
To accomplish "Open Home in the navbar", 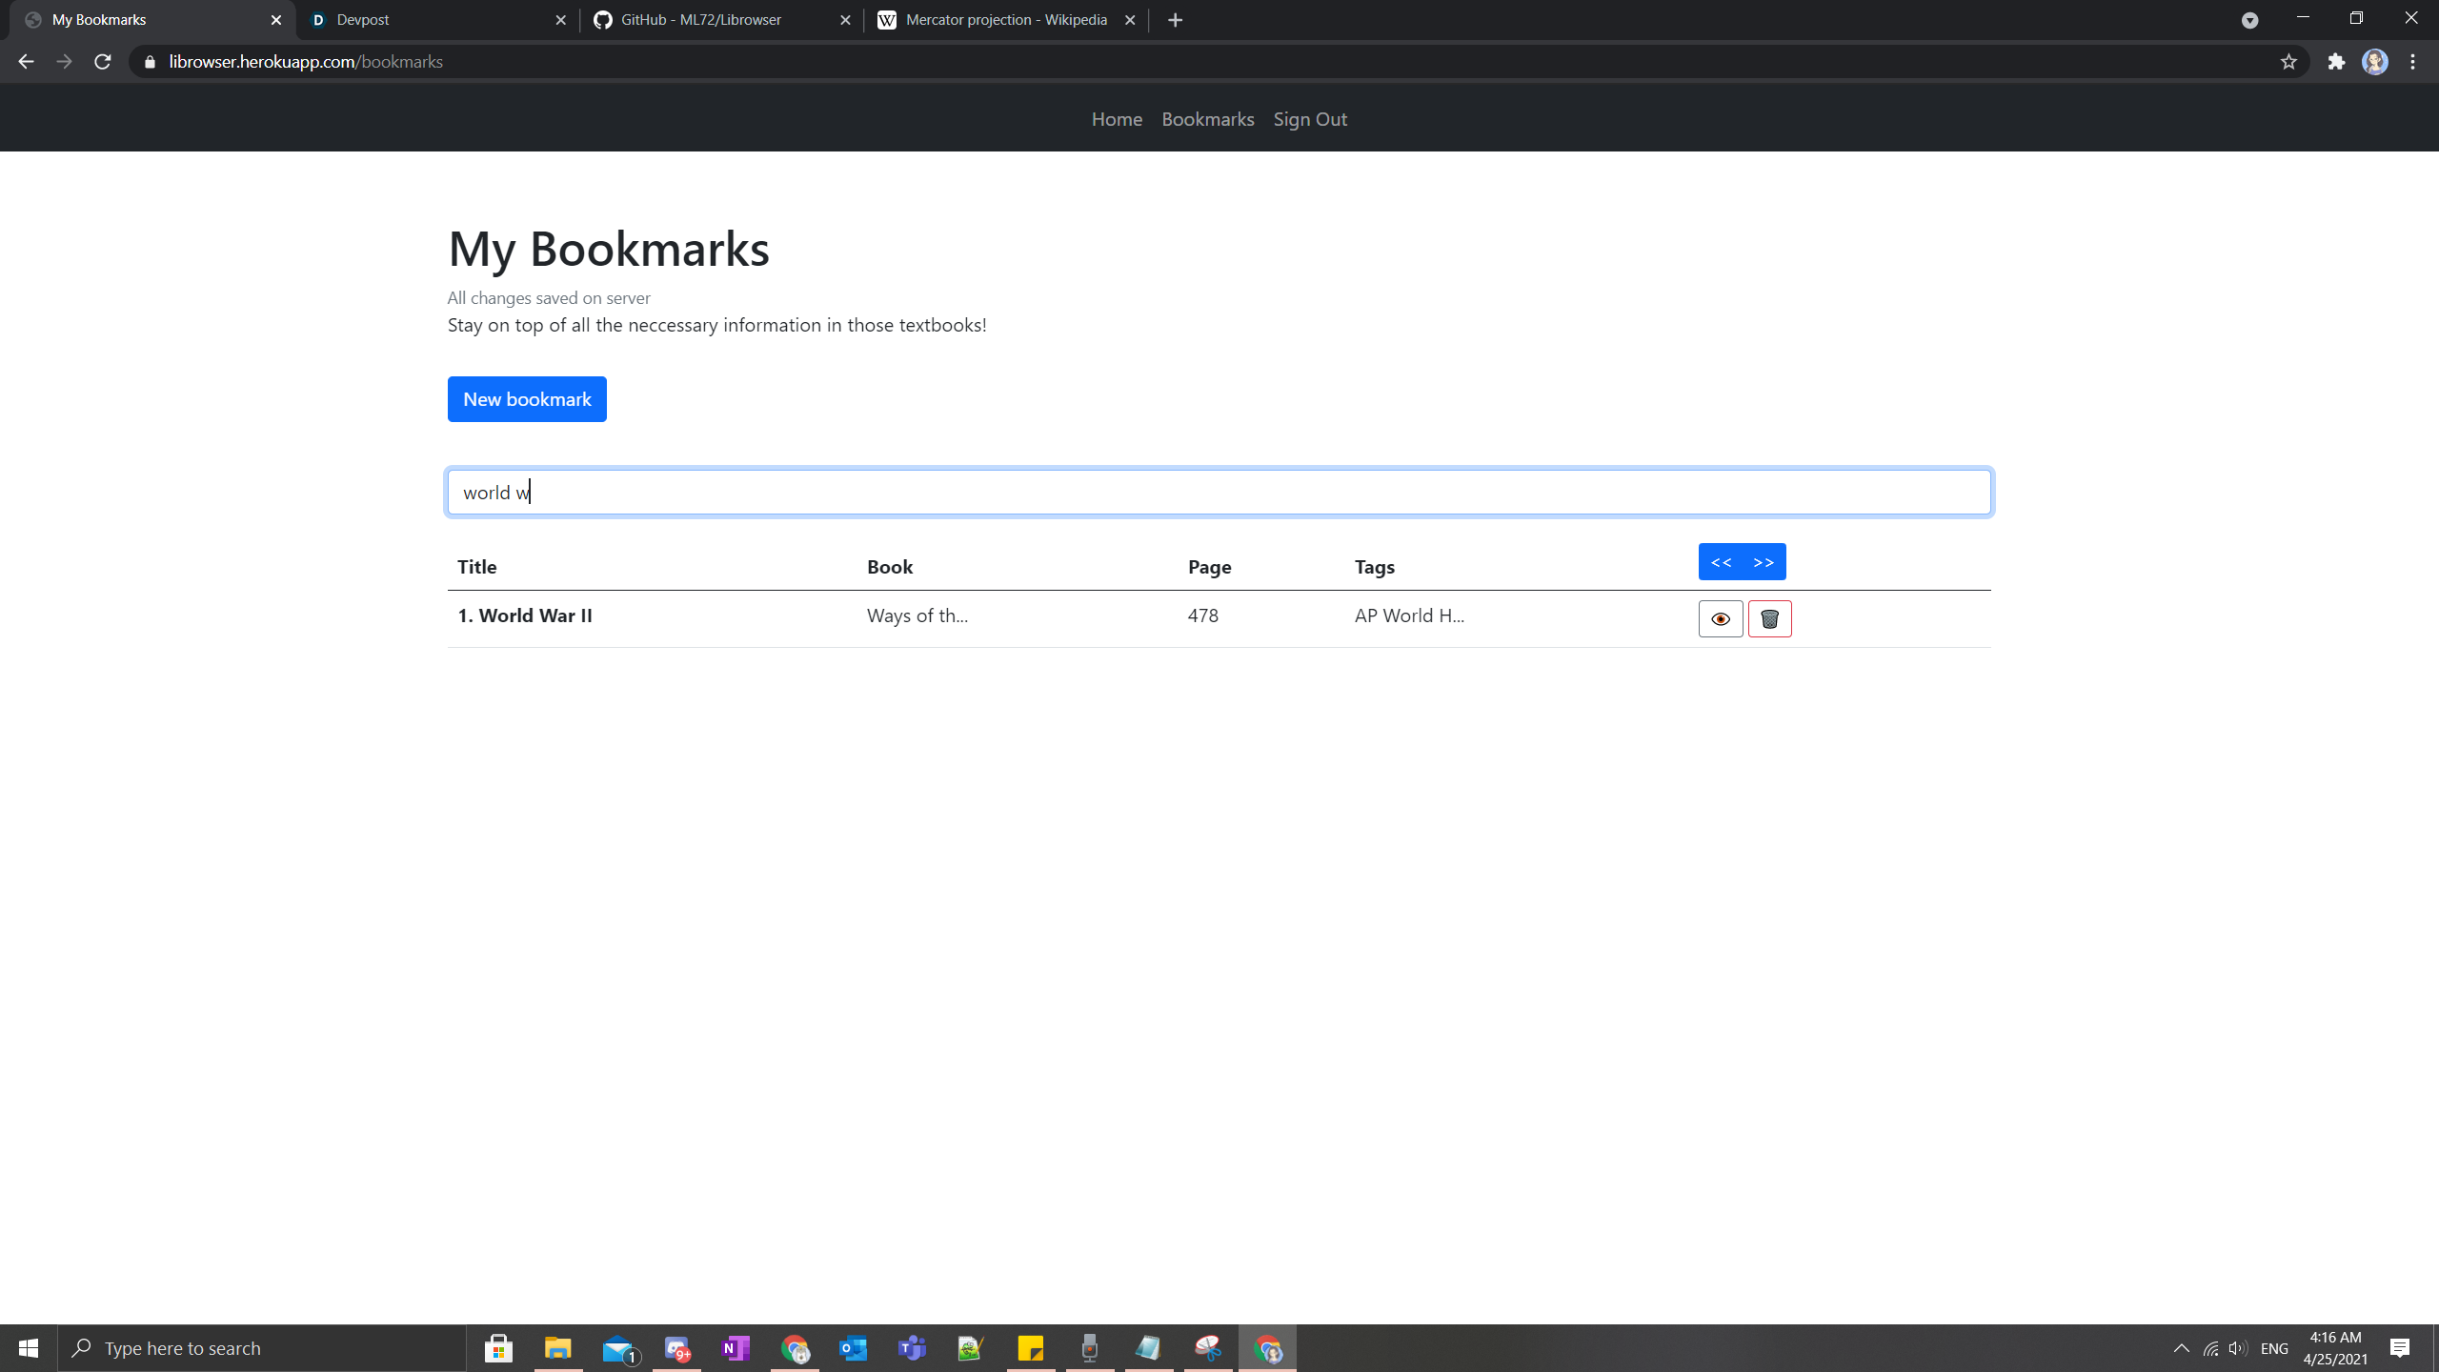I will point(1117,119).
